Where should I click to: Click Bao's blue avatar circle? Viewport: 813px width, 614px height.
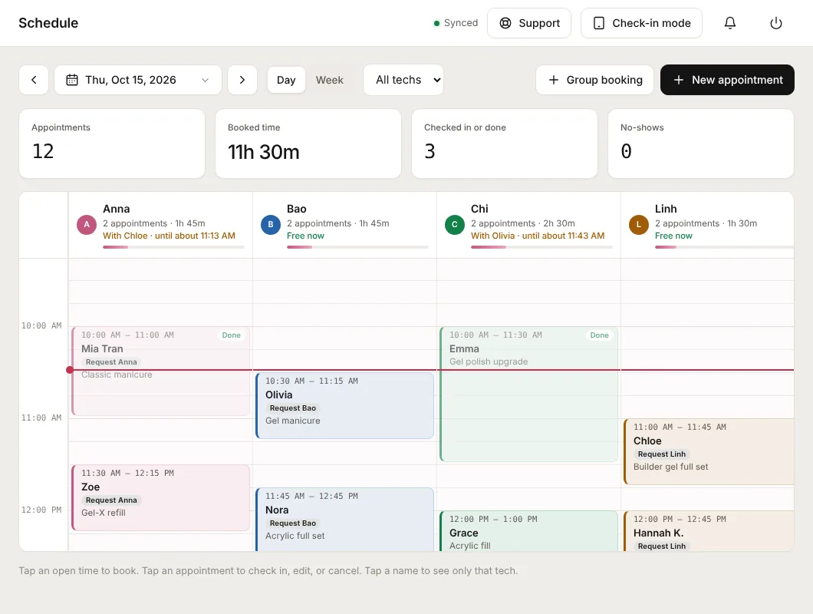271,225
